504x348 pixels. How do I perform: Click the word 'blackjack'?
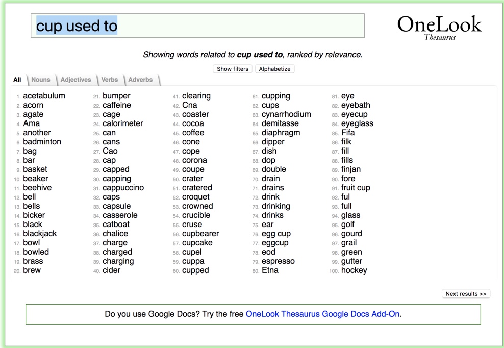click(x=40, y=234)
